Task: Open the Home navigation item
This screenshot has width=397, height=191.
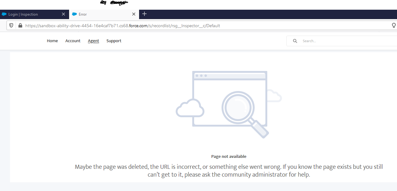Action: coord(52,41)
